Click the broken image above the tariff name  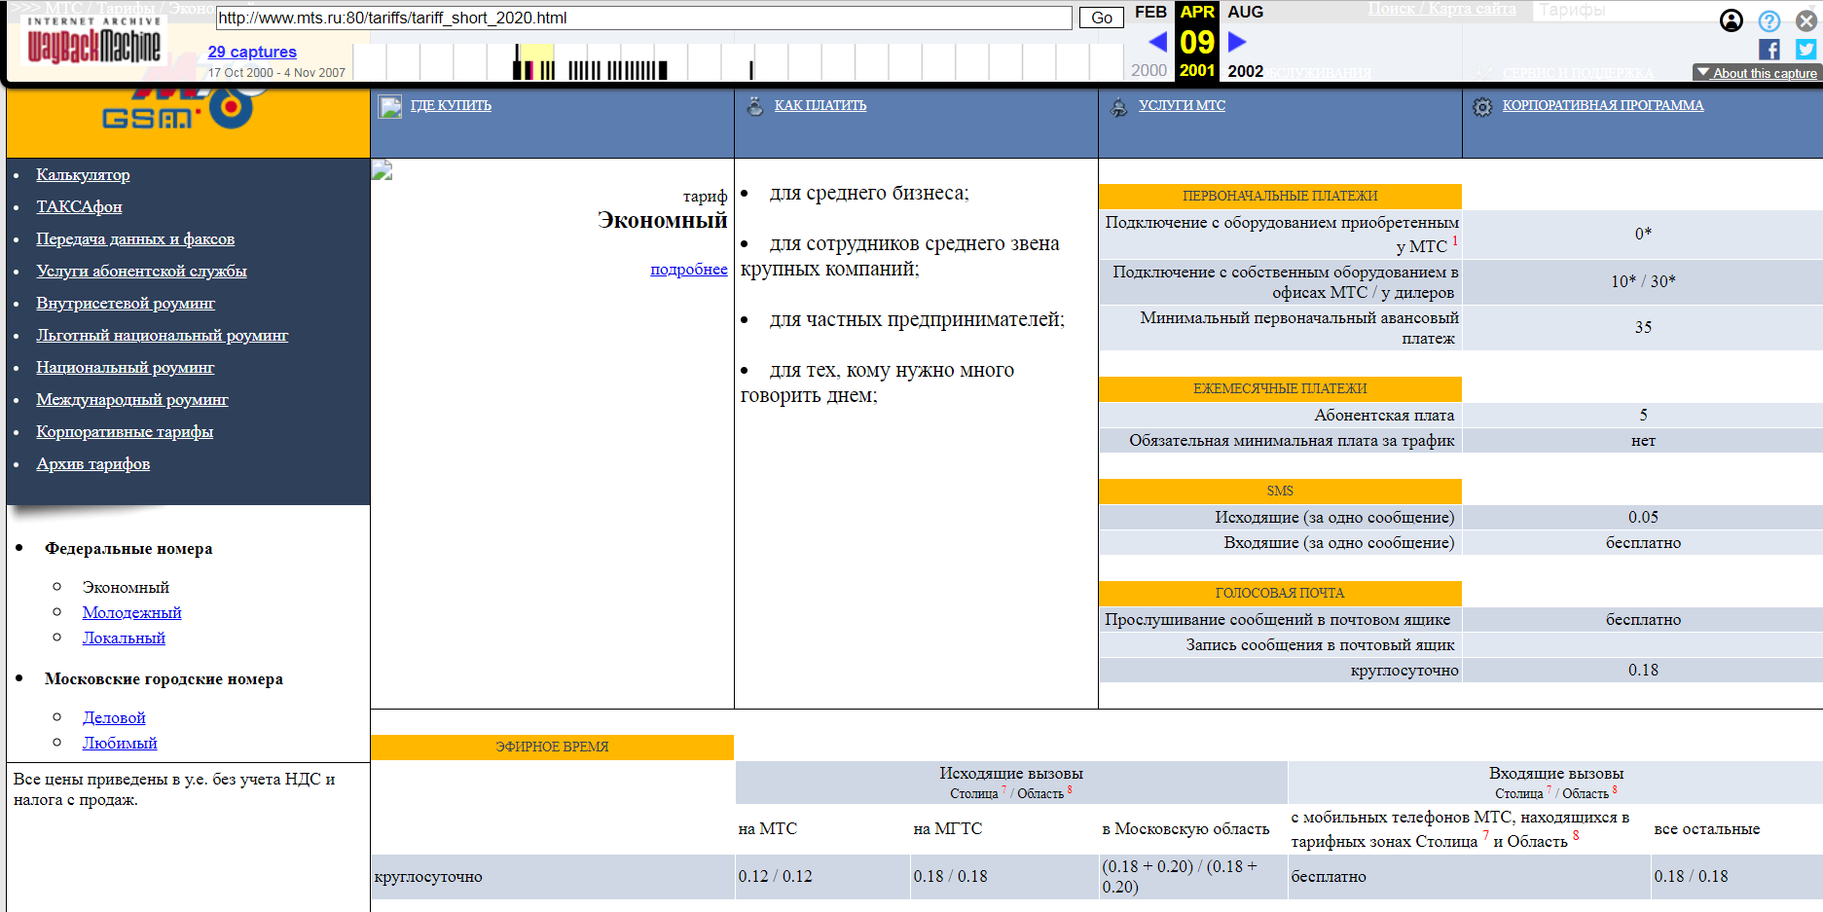point(382,170)
